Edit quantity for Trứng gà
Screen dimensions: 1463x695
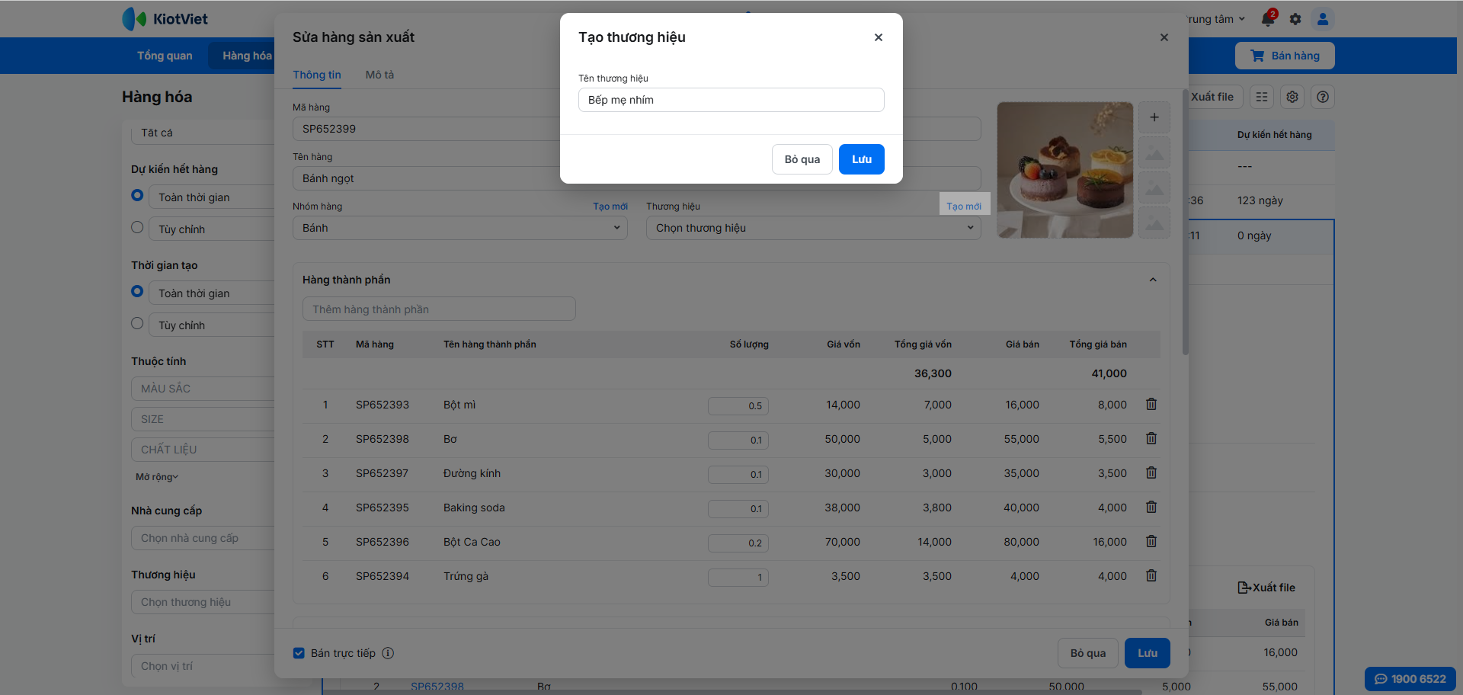(738, 577)
